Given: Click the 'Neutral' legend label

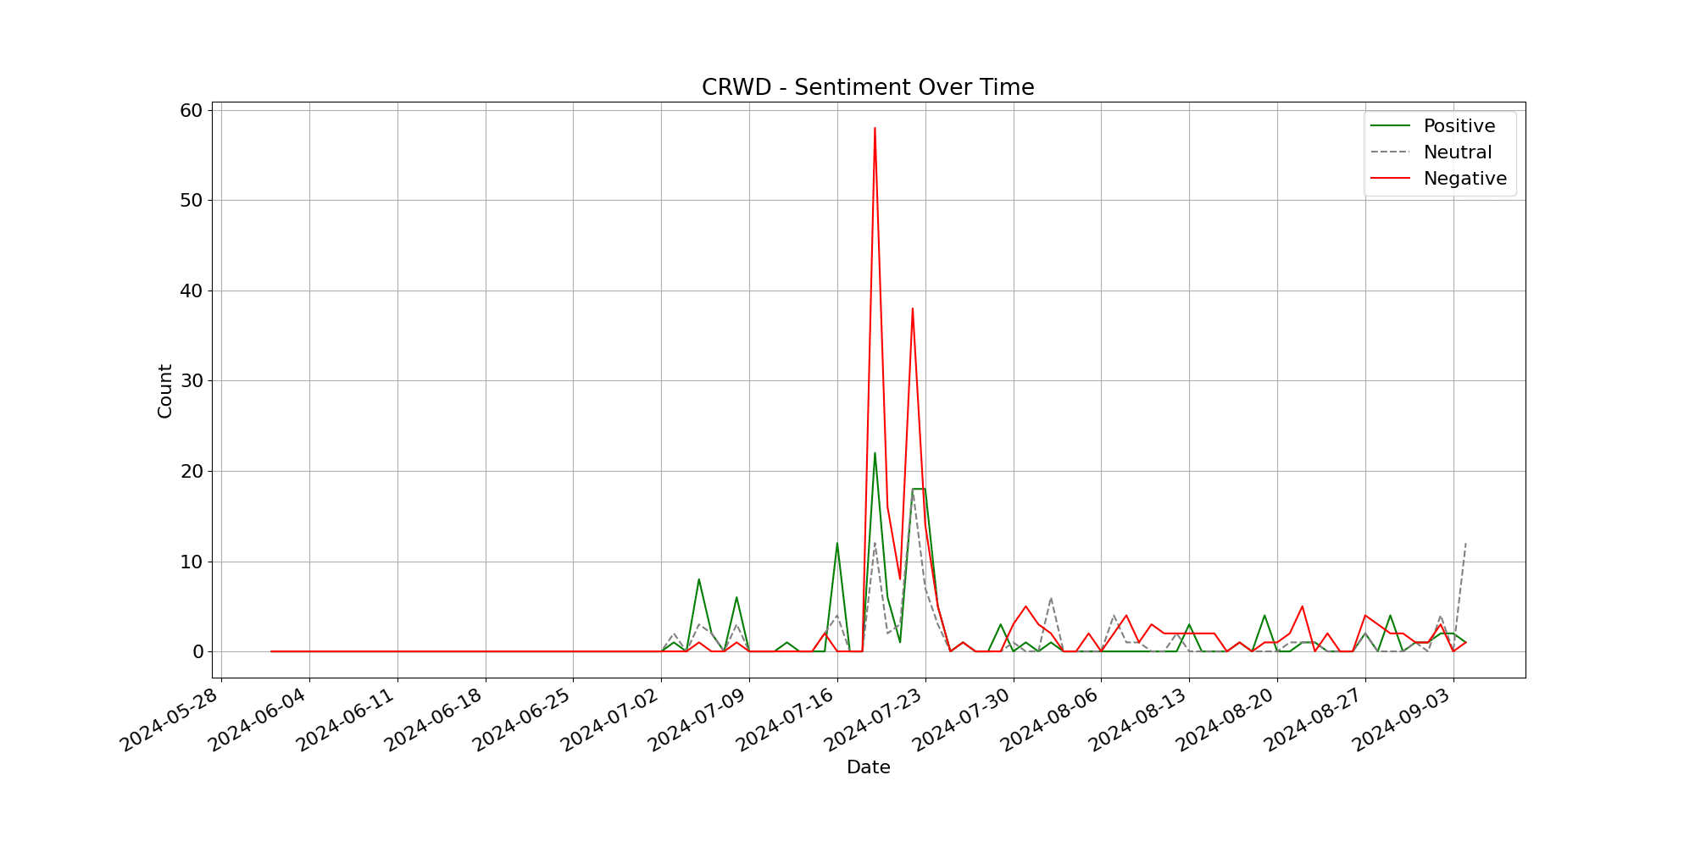Looking at the screenshot, I should [x=1458, y=152].
